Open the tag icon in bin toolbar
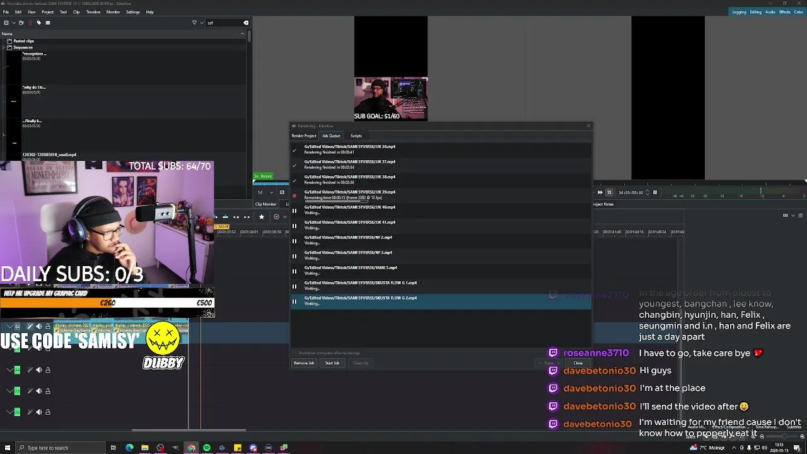This screenshot has width=807, height=454. tap(38, 23)
